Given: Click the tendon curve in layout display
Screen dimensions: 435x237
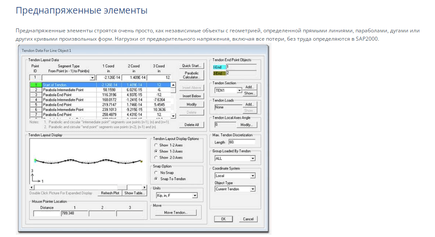Looking at the screenshot, I should [88, 162].
